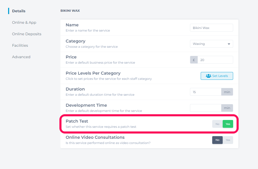
Task: Switch to Online & App section
Action: click(x=24, y=22)
